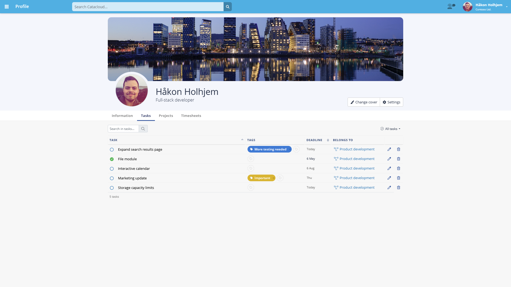
Task: Delete the File module task via trash icon
Action: [x=398, y=159]
